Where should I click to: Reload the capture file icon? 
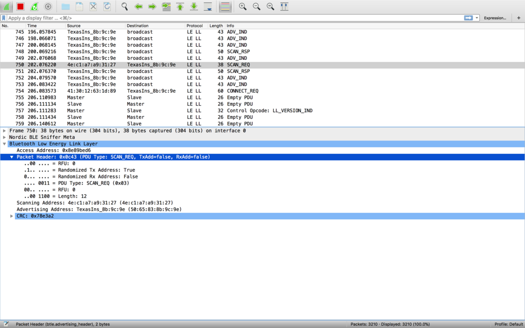pos(107,7)
